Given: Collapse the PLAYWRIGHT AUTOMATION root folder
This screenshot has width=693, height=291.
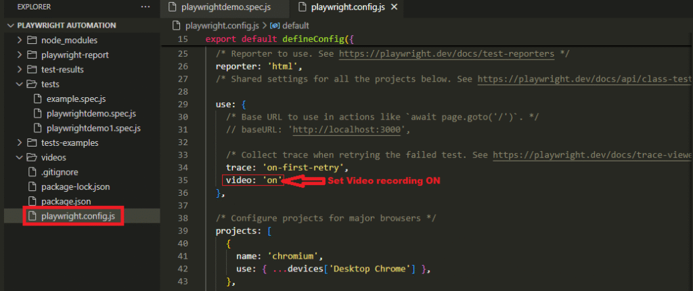Looking at the screenshot, I should 11,26.
